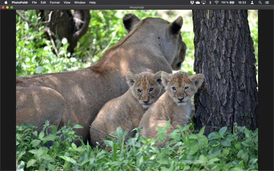Open the user account menu
This screenshot has width=274, height=171.
[252, 2]
